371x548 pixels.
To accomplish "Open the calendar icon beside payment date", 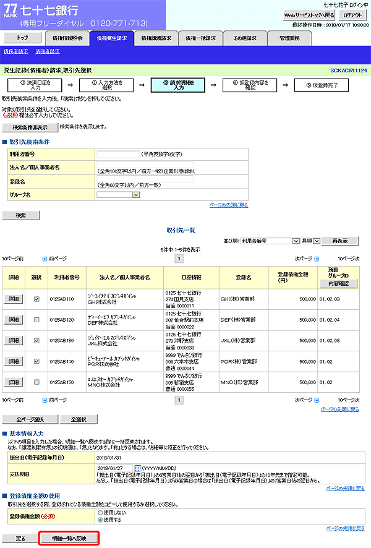I will pyautogui.click(x=138, y=468).
